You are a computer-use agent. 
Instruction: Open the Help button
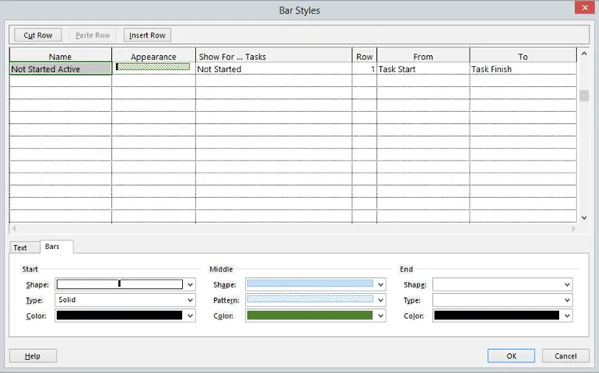pos(33,355)
